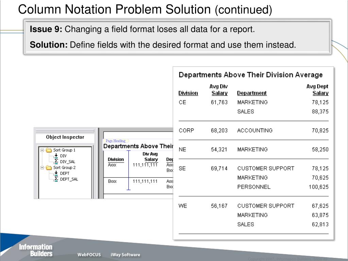Click the 54,321 average division salary
The height and width of the screenshot is (261, 348).
pyautogui.click(x=219, y=150)
